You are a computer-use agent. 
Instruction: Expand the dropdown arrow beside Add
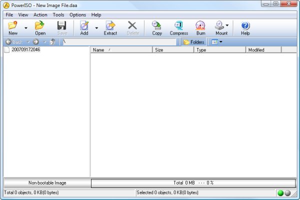(x=96, y=28)
